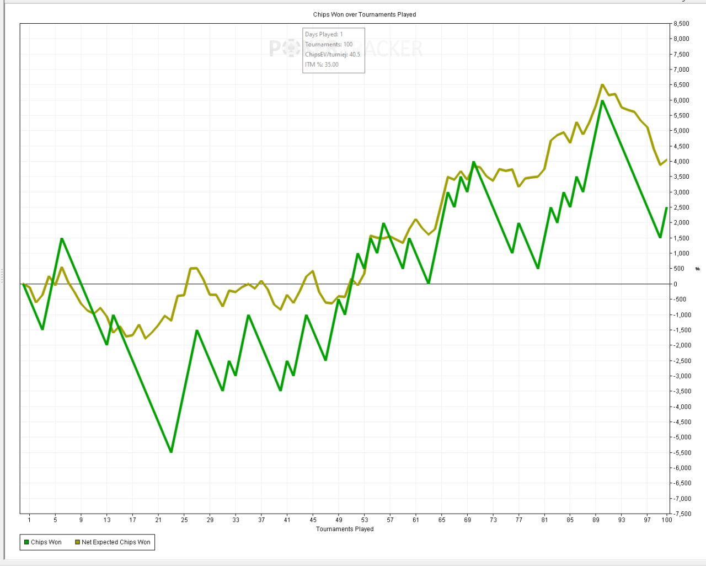Click the "ITM %: 35.00" stat line
The height and width of the screenshot is (566, 706).
tap(322, 65)
